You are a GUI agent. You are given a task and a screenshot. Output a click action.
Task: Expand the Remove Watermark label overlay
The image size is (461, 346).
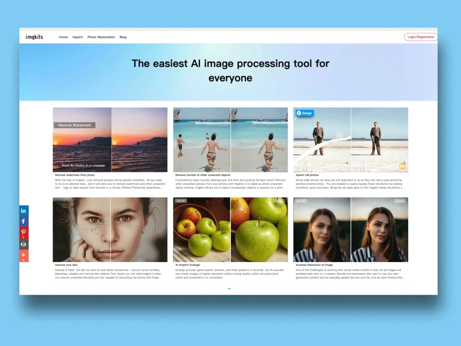(76, 125)
